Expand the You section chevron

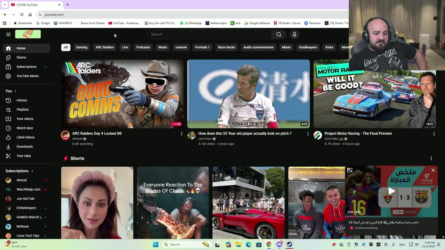pyautogui.click(x=15, y=91)
